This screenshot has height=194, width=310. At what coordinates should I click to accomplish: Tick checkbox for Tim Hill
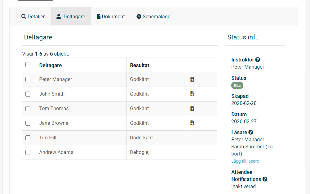click(x=28, y=138)
